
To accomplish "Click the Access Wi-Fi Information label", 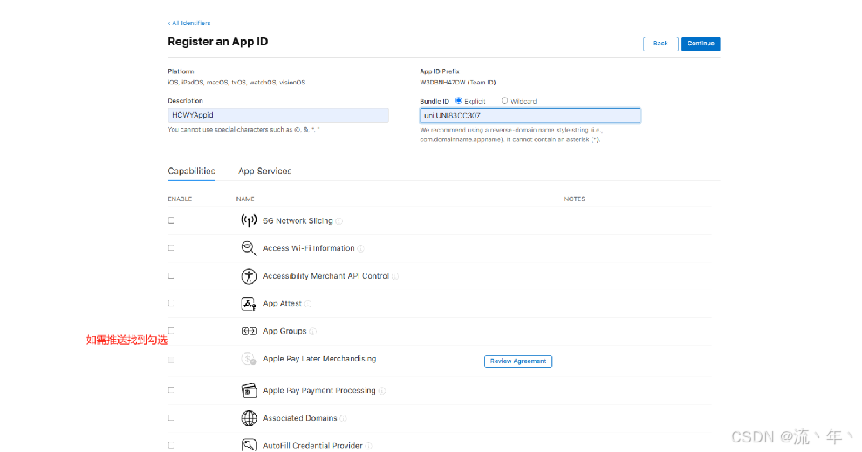I will point(308,248).
